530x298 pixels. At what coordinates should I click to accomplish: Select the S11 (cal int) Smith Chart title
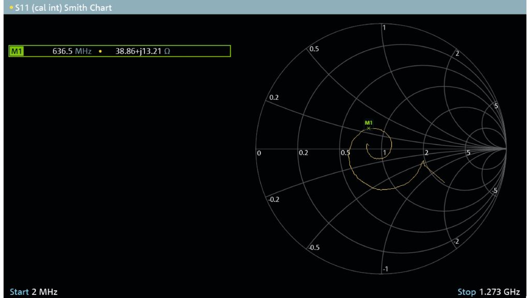pos(63,8)
